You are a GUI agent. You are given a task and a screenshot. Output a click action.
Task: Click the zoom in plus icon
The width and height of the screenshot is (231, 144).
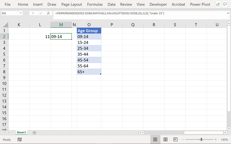[x=216, y=140]
